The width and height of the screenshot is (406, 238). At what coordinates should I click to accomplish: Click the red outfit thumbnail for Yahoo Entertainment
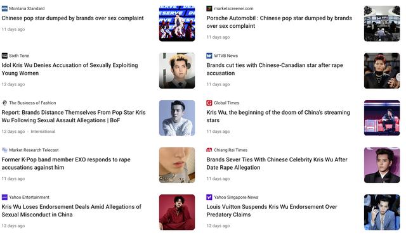coord(177,212)
